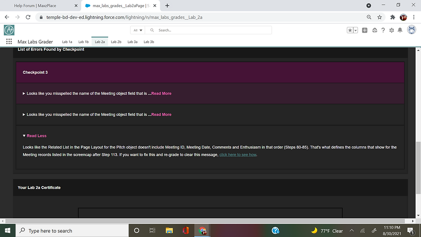This screenshot has width=421, height=237.
Task: Click the Favorites star icon in Salesforce header
Action: [350, 30]
